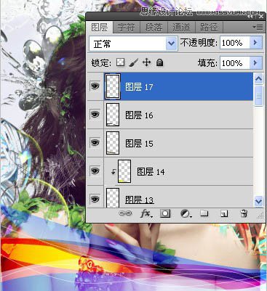Click the panel resize grip corner
The width and height of the screenshot is (267, 291).
pyautogui.click(x=260, y=216)
